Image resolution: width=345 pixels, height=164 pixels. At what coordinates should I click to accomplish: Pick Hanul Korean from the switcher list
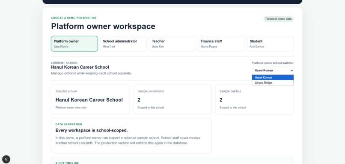(x=273, y=77)
